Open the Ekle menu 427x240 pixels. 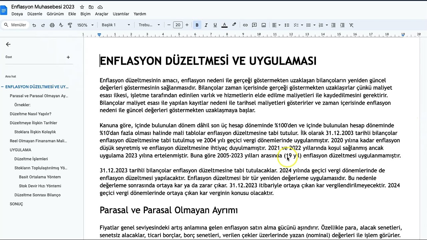click(72, 14)
